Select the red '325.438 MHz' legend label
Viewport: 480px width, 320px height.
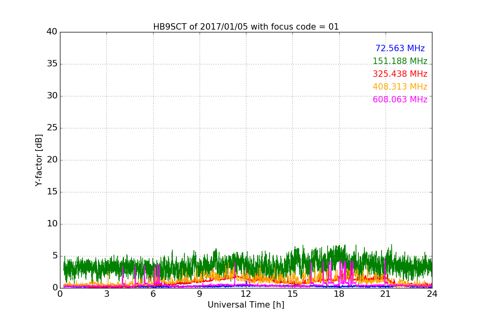[x=400, y=74]
